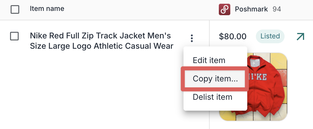Click blank area below the item title
Image resolution: width=313 pixels, height=129 pixels.
(101, 86)
